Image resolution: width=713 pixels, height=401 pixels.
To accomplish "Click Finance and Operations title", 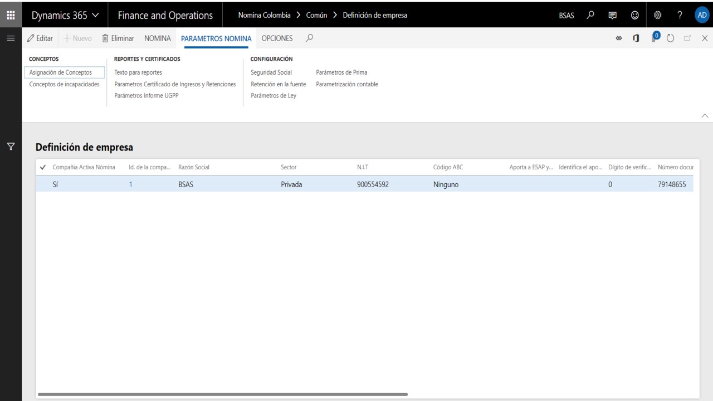I will coord(165,16).
